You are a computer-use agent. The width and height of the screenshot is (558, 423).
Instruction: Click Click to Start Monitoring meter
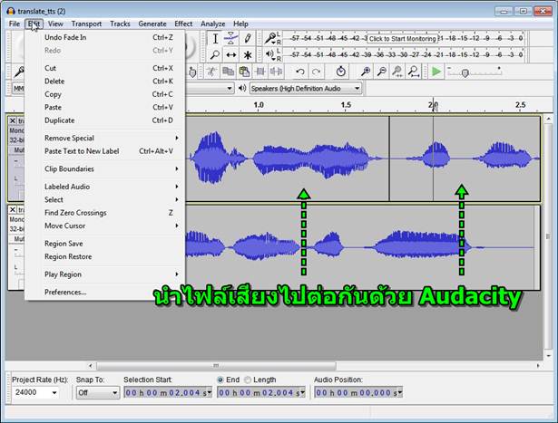coord(403,38)
